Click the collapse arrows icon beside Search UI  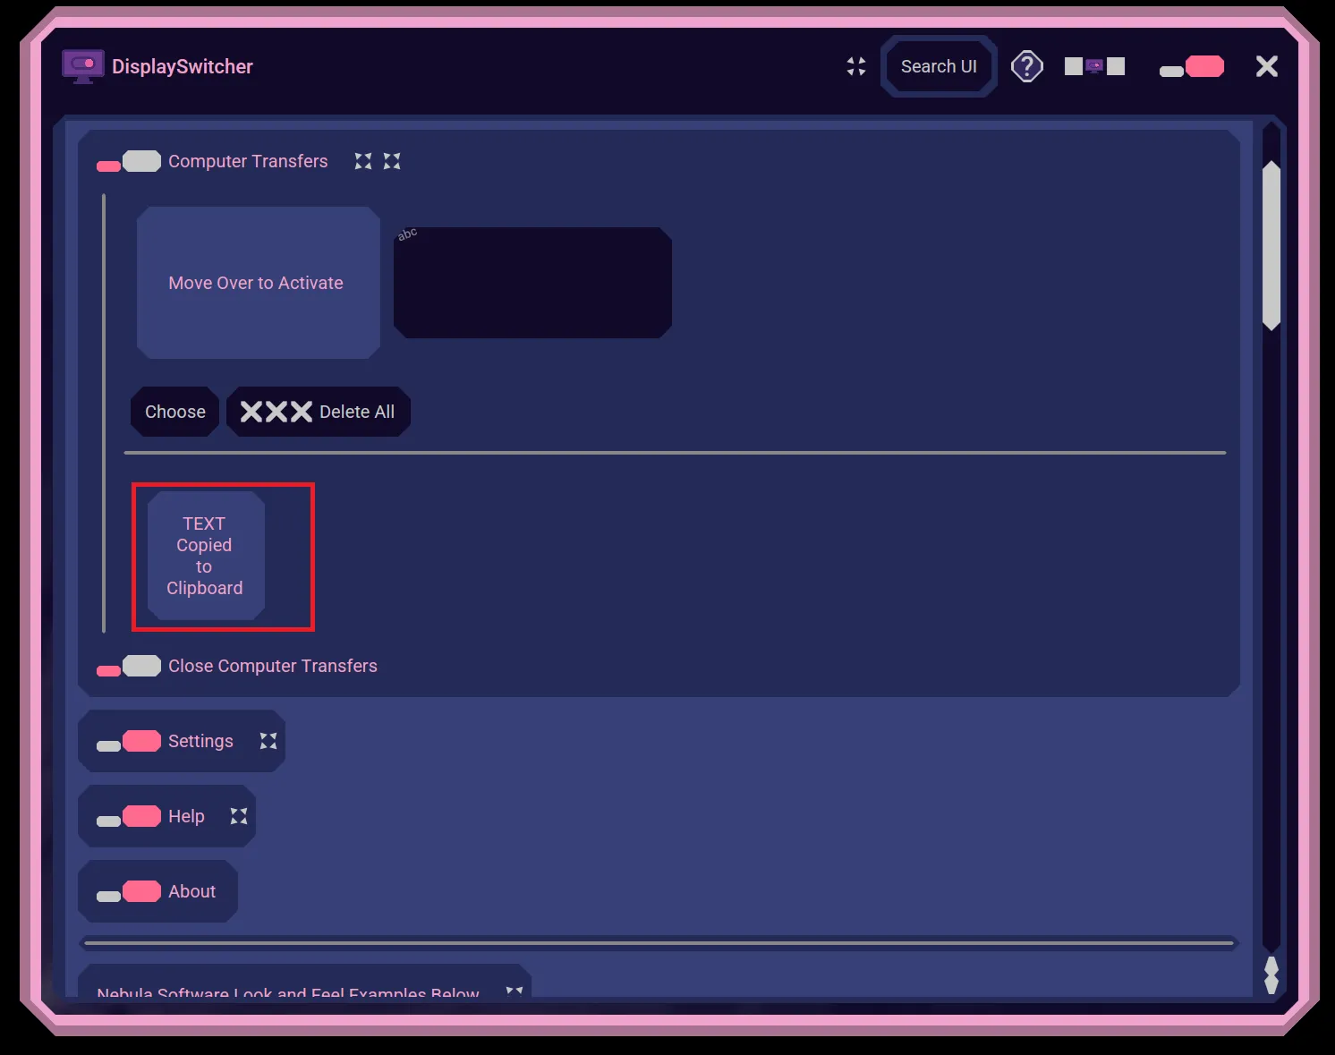pyautogui.click(x=856, y=66)
